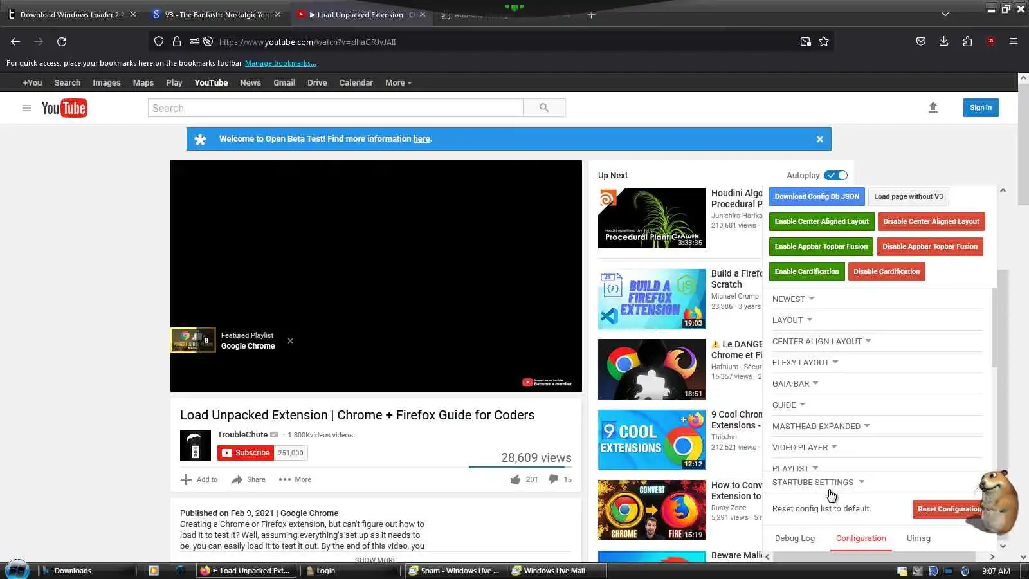Open the Procedural Plant Growth video thumbnail

[x=652, y=218]
